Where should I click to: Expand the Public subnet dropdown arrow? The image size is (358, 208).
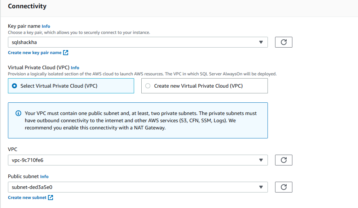coord(261,187)
